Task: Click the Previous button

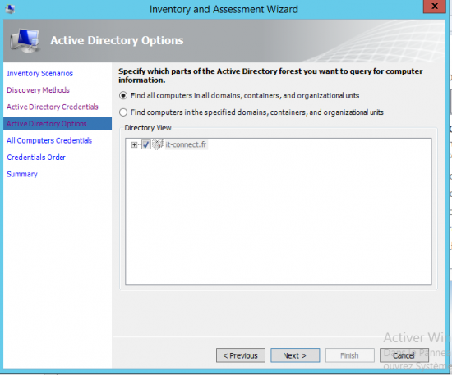Action: pos(241,355)
